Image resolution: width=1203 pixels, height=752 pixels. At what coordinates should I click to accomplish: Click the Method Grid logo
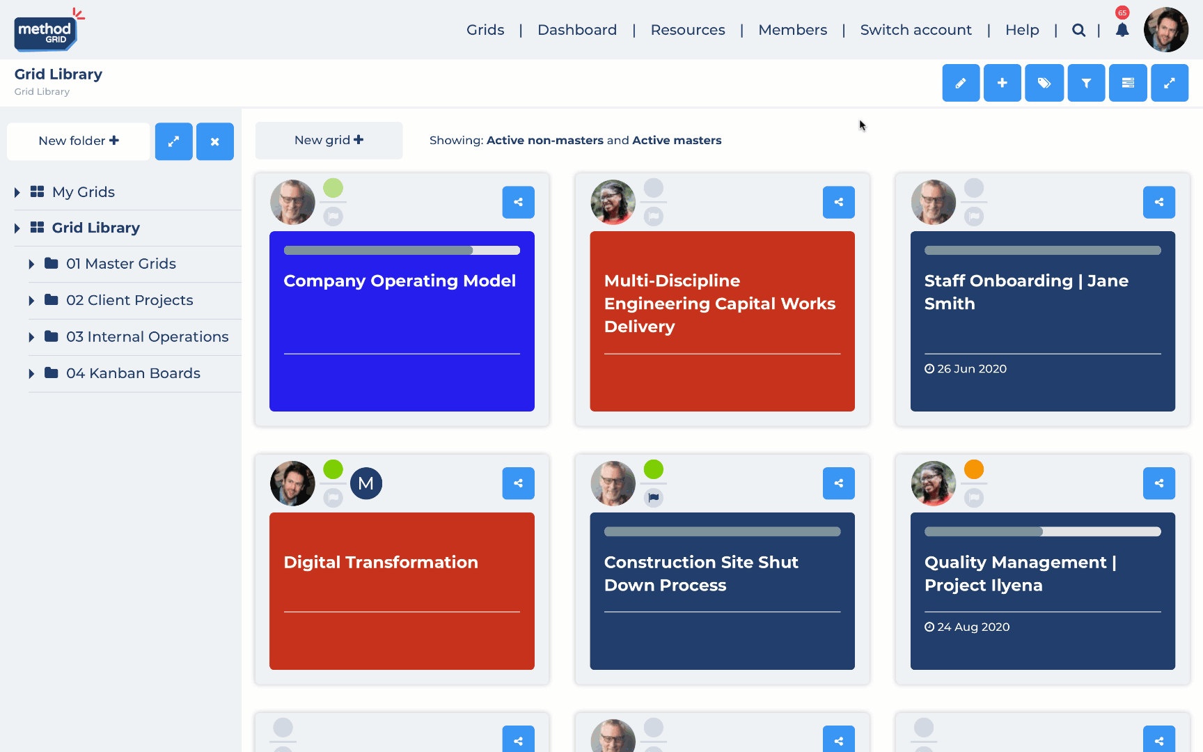pyautogui.click(x=49, y=30)
